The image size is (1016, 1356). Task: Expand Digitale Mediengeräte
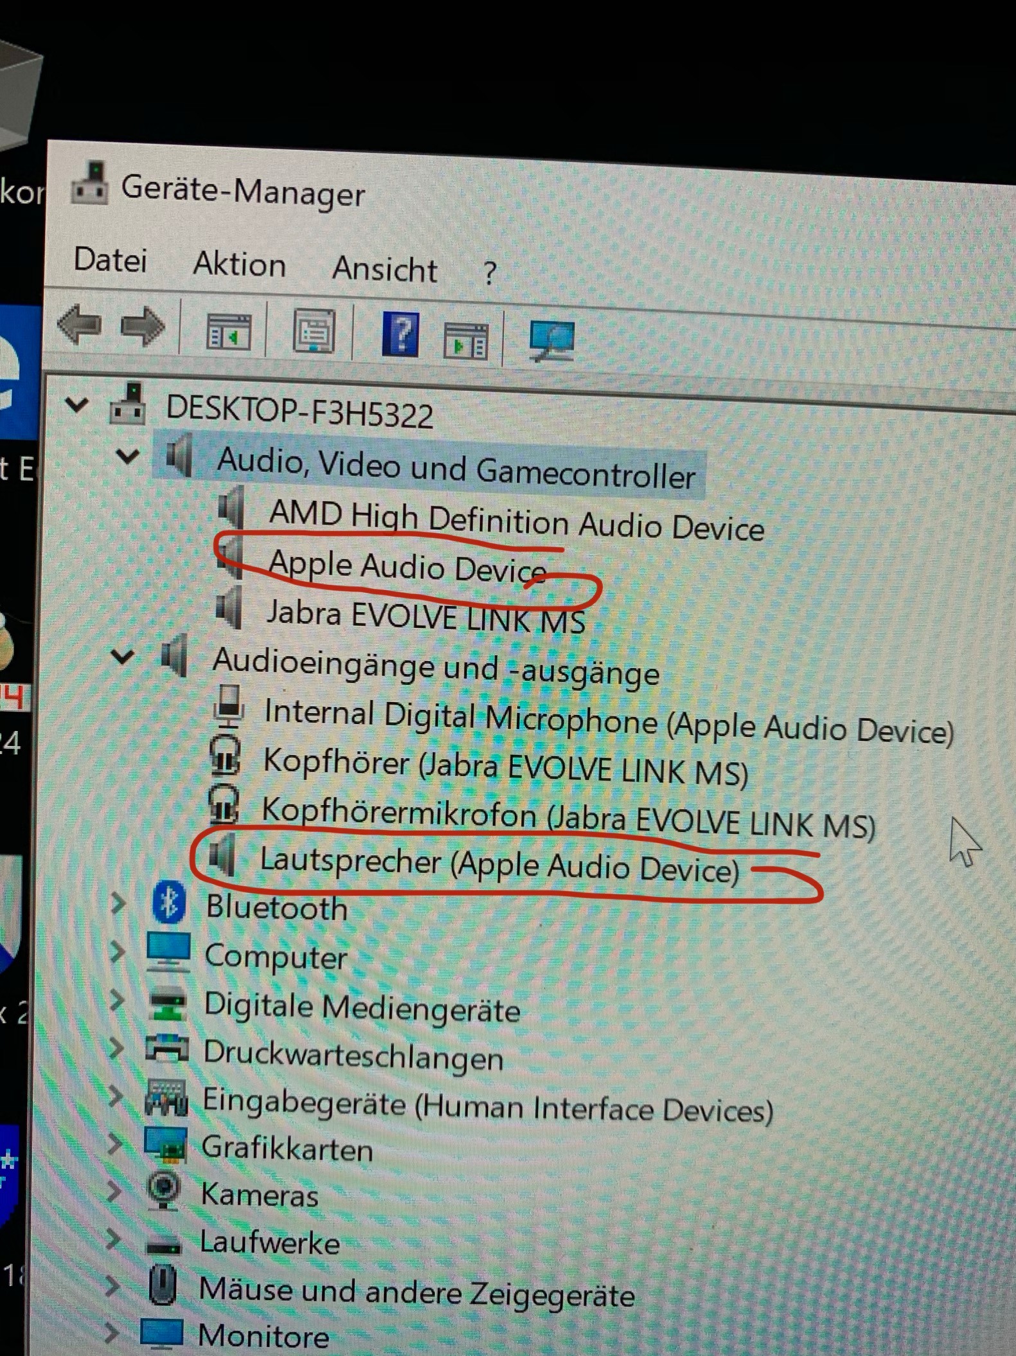(116, 1000)
